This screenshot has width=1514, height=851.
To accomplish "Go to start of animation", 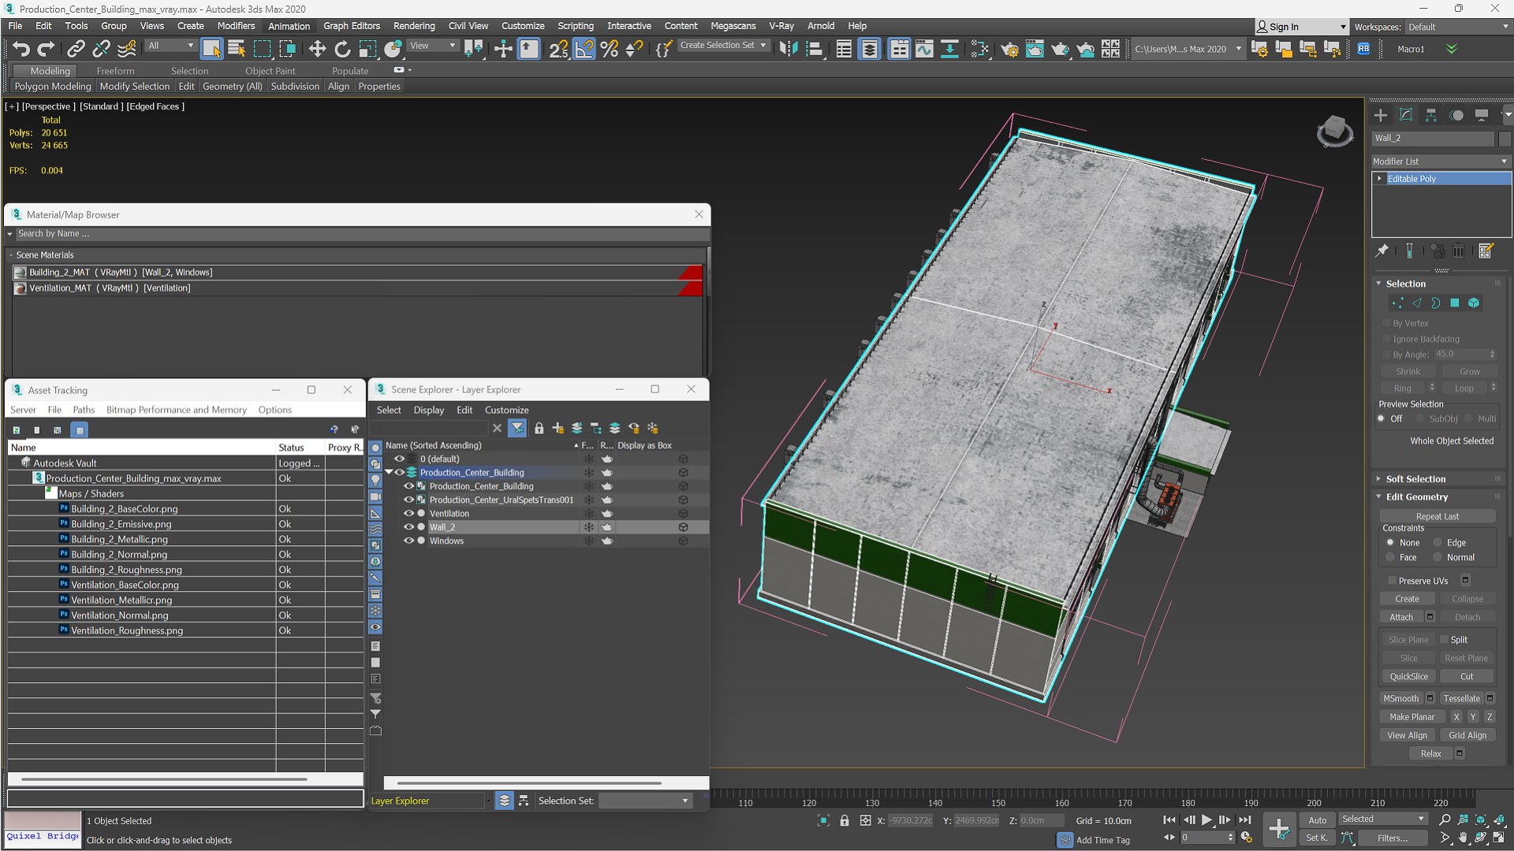I will coord(1169,820).
